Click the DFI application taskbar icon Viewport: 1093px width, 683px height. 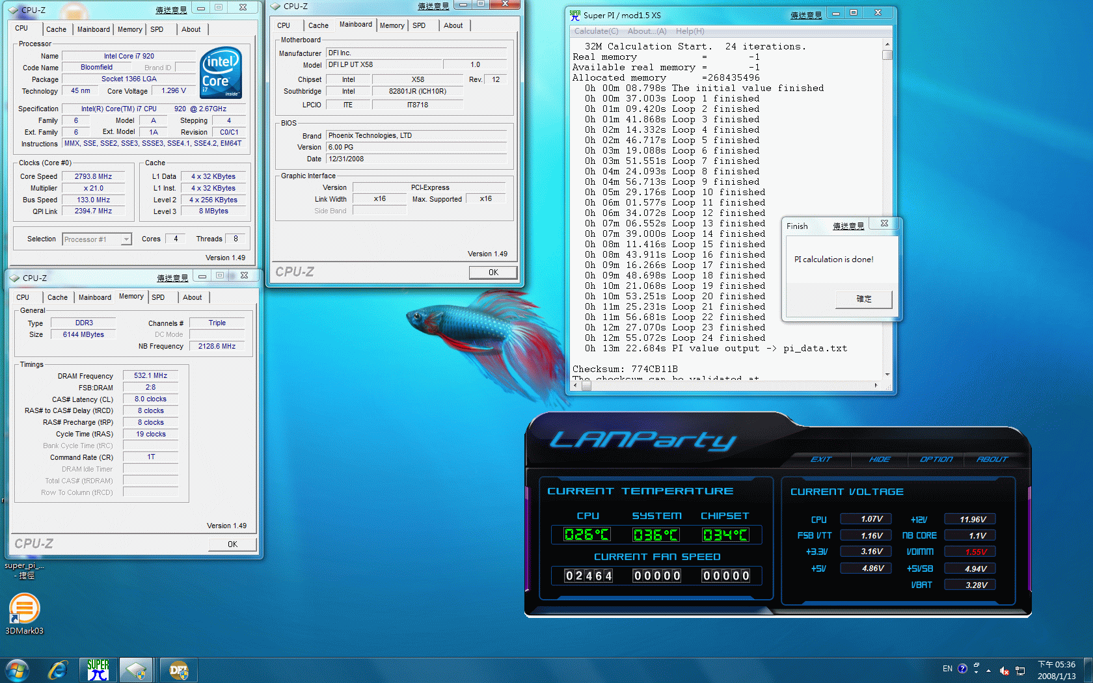[x=178, y=669]
